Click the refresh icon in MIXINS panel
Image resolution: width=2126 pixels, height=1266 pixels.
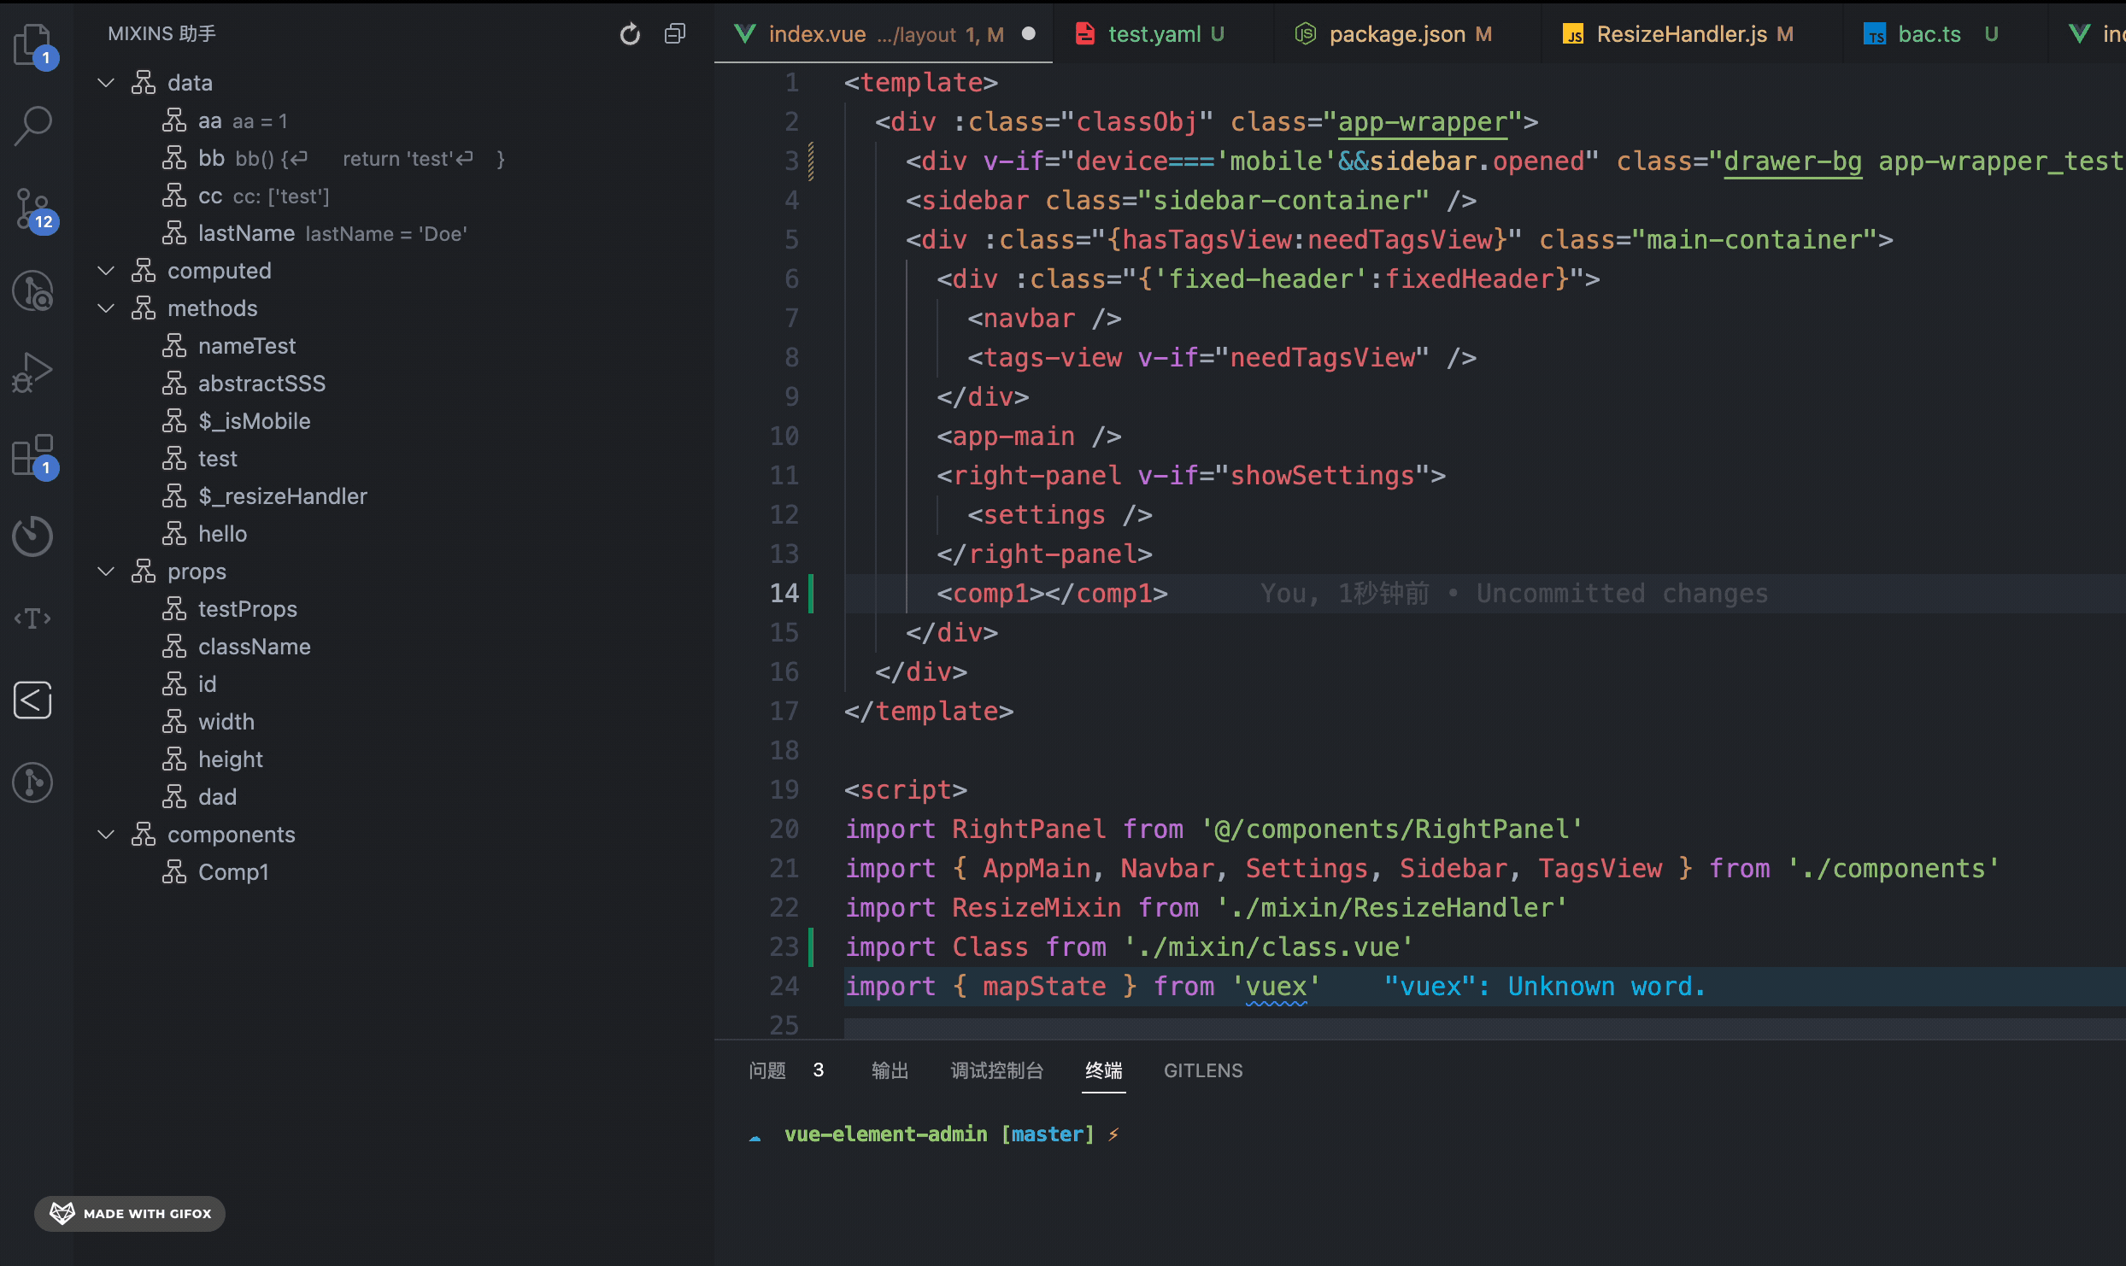pyautogui.click(x=630, y=34)
